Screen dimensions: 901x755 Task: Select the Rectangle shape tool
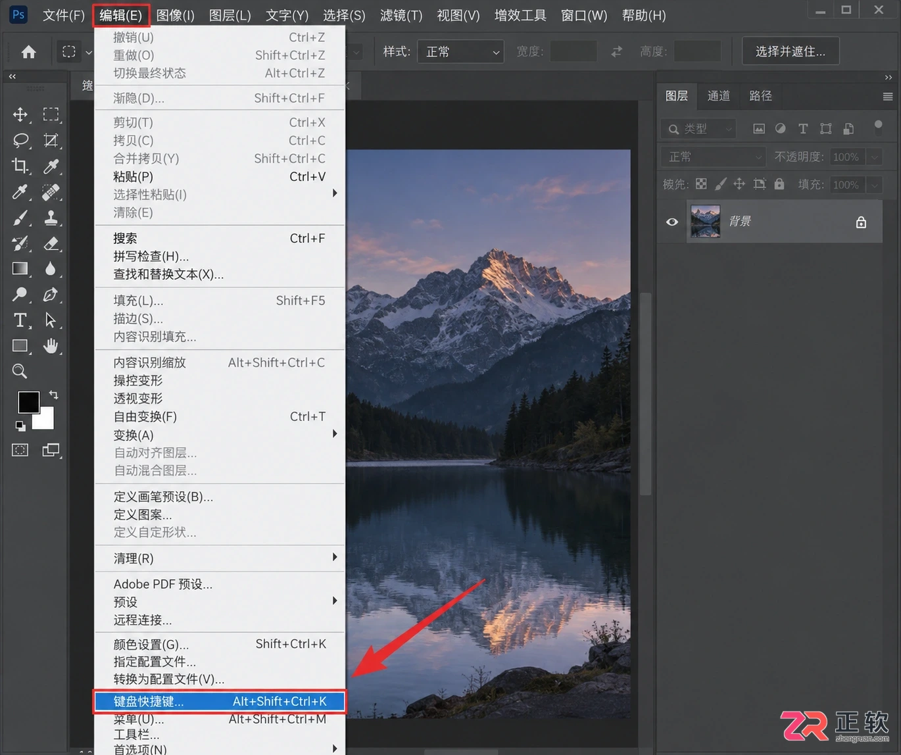(20, 346)
